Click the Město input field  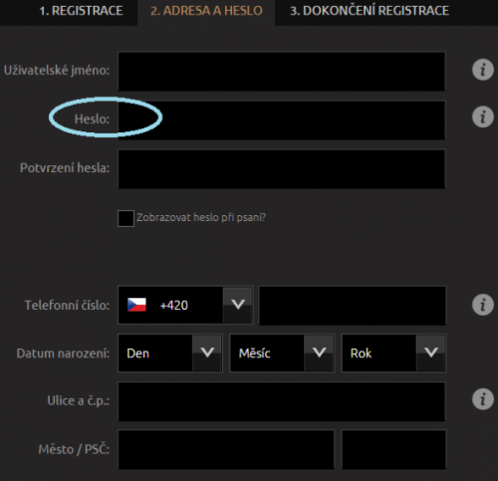(226, 449)
